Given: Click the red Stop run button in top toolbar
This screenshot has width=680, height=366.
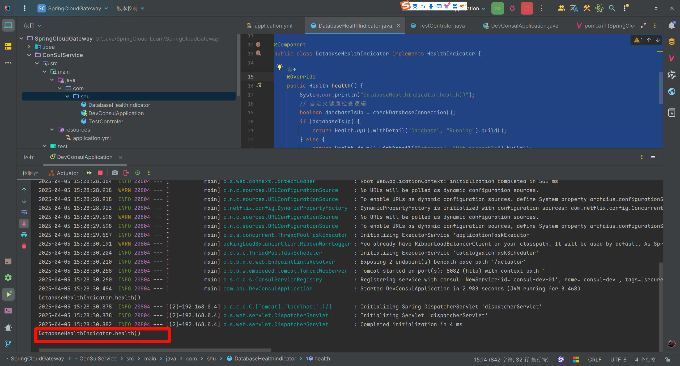Looking at the screenshot, I should [527, 8].
